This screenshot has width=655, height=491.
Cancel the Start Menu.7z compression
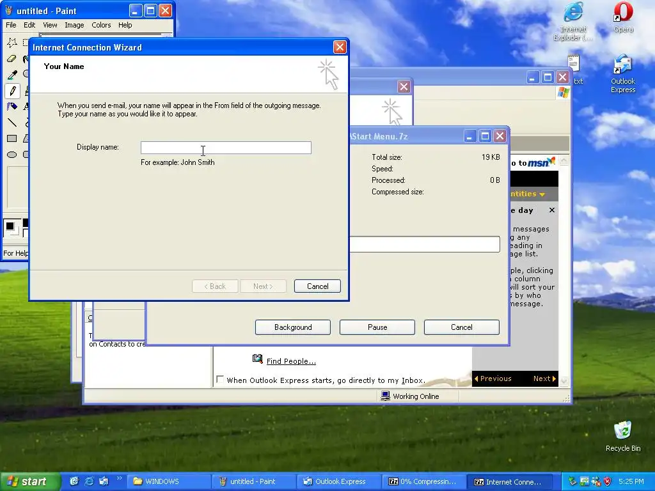[462, 327]
